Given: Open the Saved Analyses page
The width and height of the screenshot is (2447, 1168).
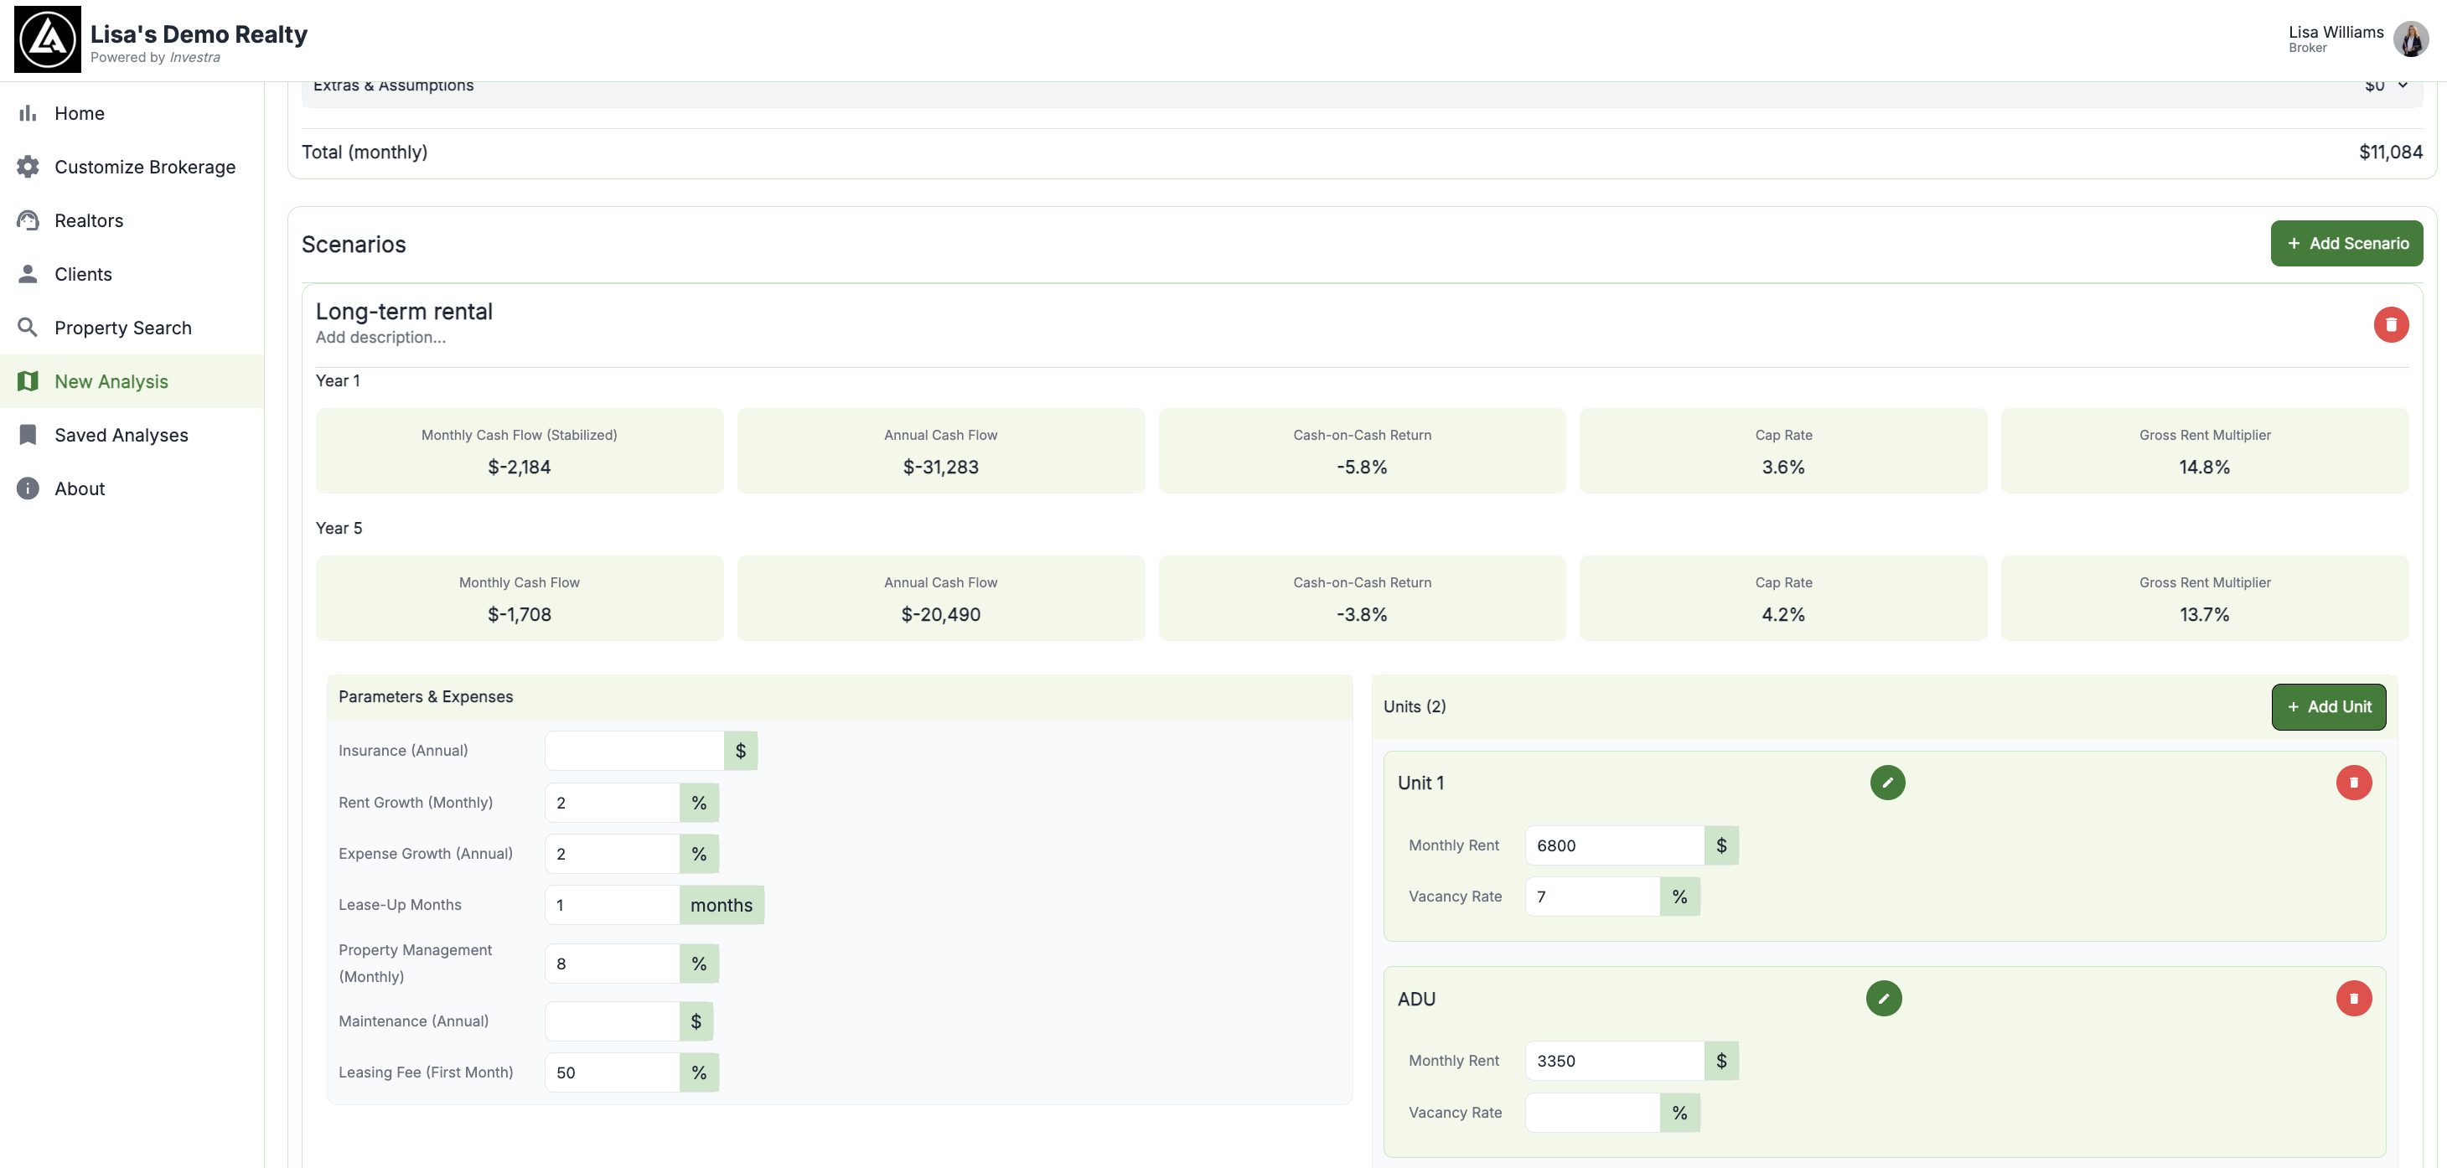Looking at the screenshot, I should (121, 435).
